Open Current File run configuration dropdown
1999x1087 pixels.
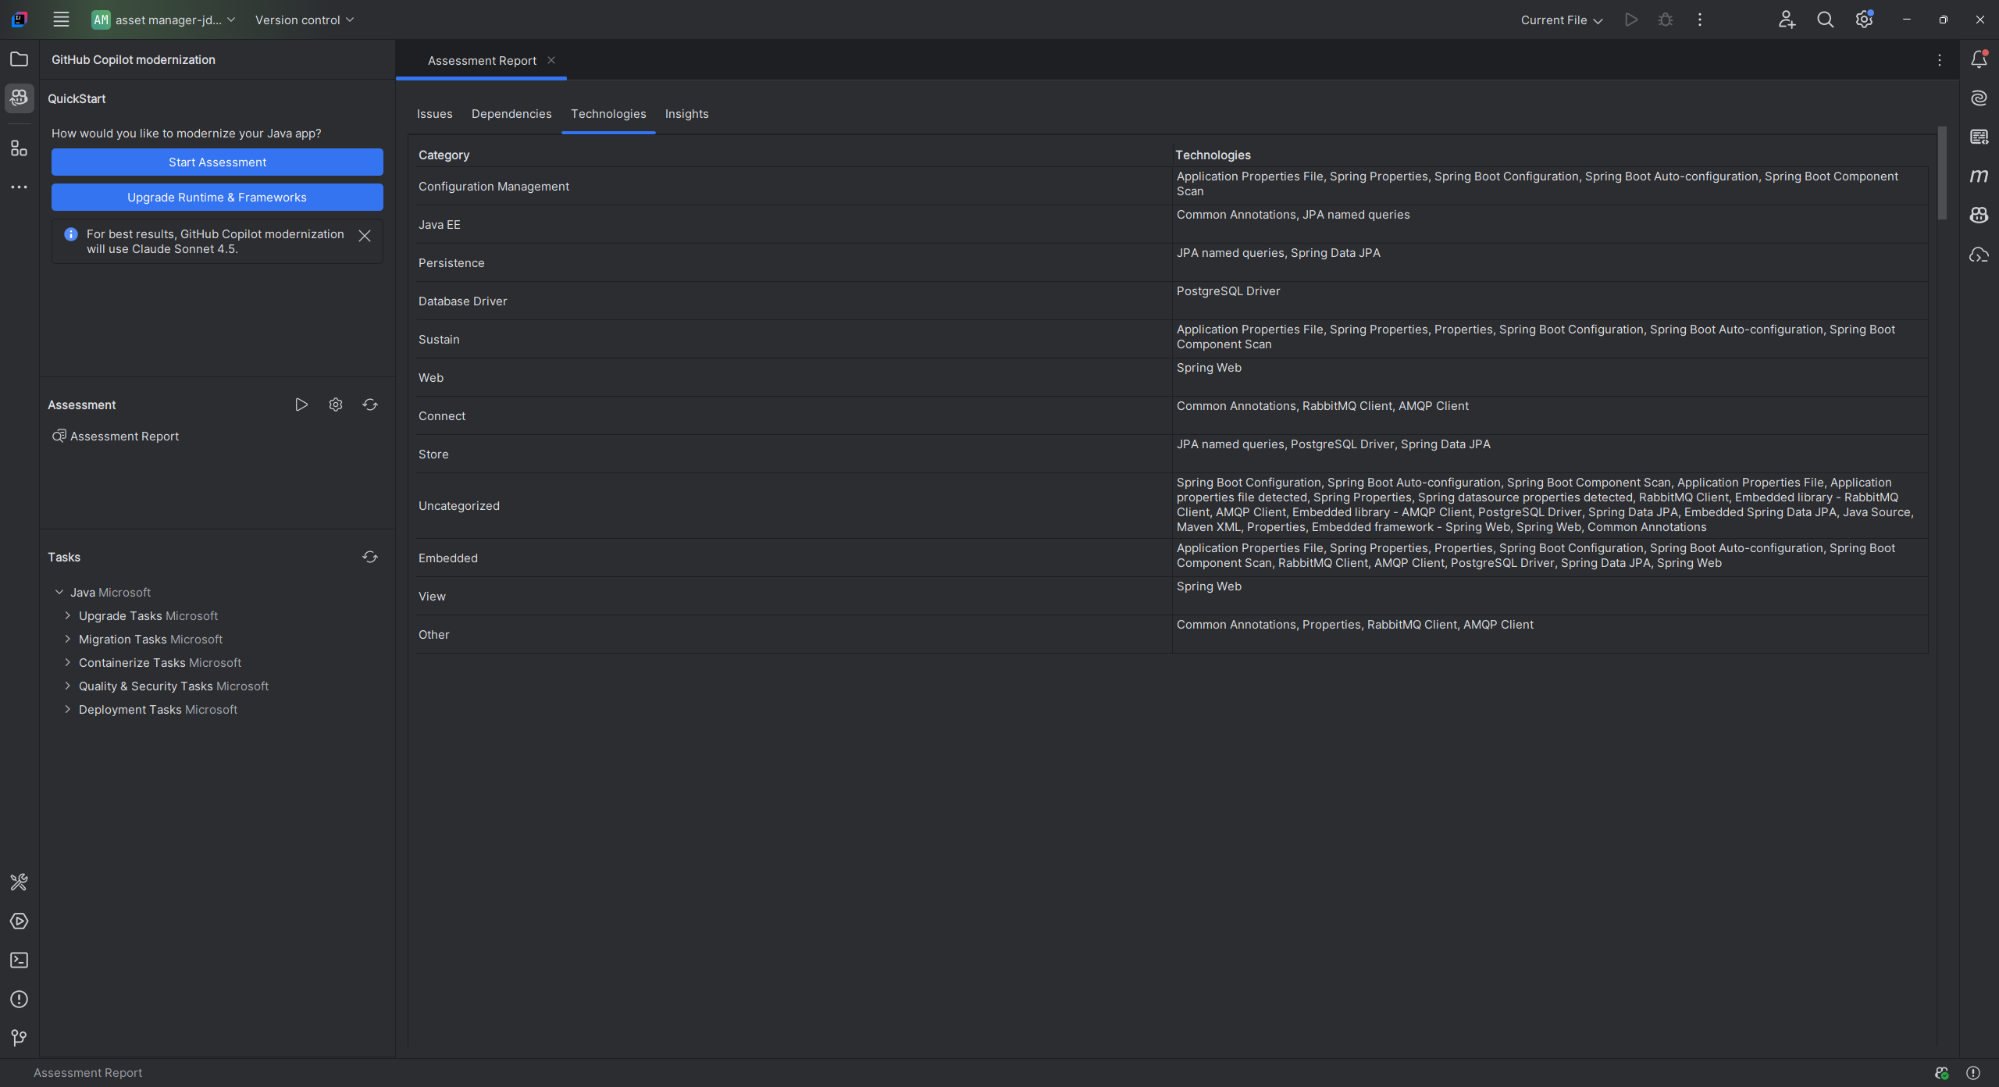tap(1561, 20)
